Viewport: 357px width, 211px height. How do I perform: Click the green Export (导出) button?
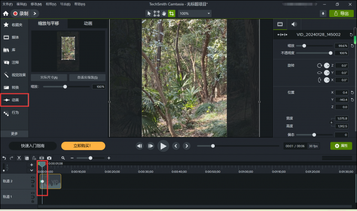tap(342, 13)
